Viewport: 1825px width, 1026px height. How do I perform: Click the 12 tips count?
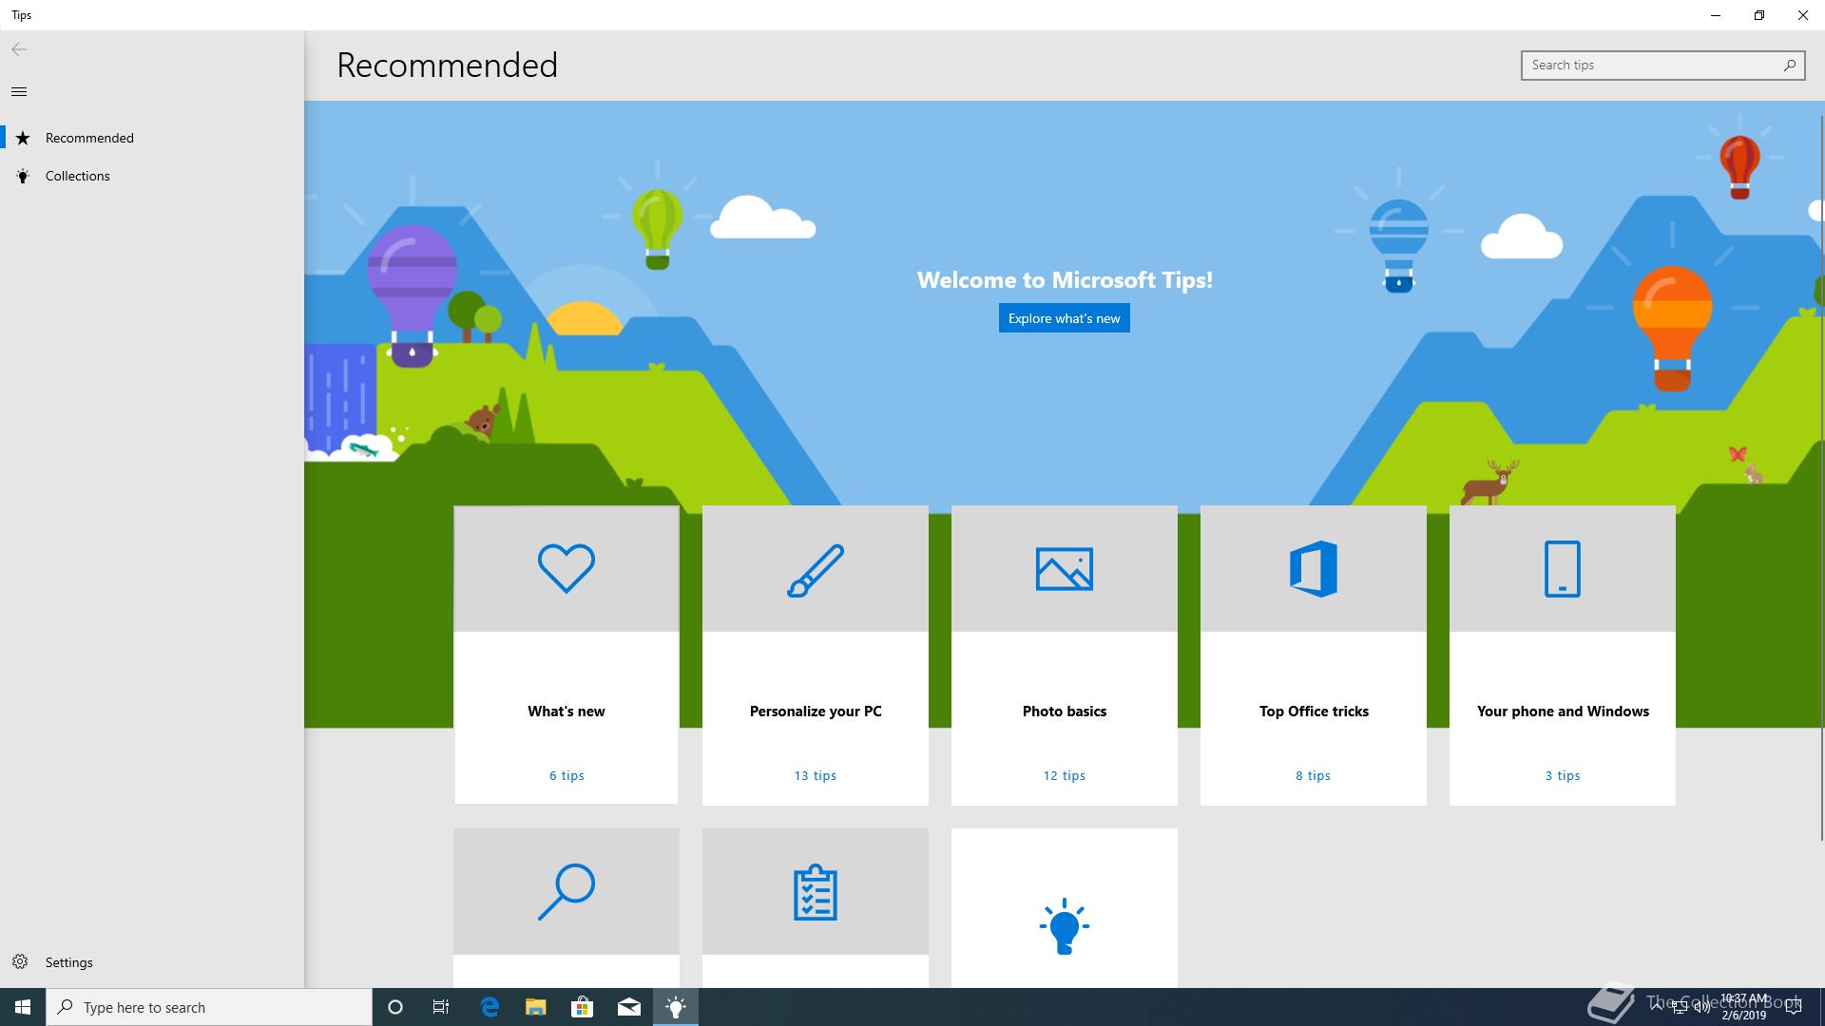[1065, 775]
